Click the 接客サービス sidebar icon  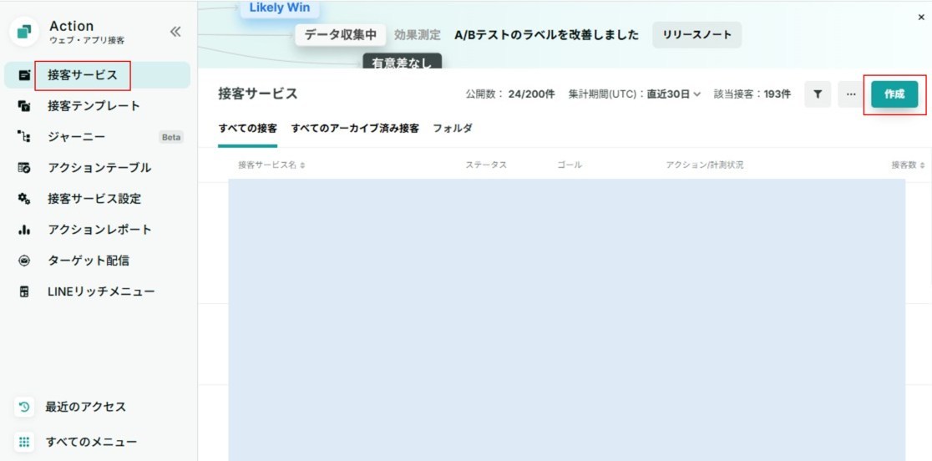coord(24,75)
